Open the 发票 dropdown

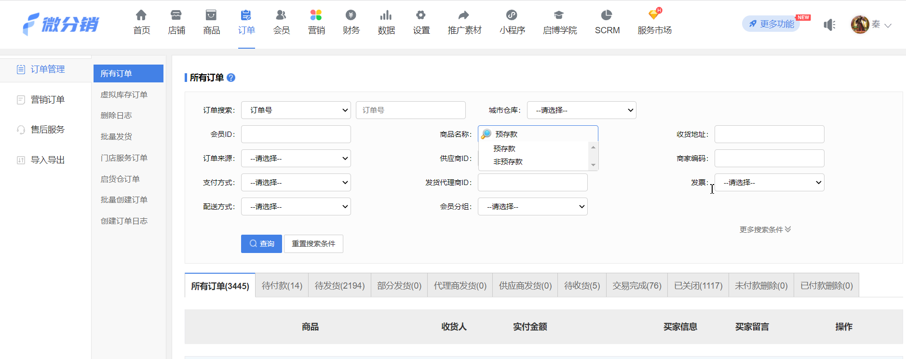(770, 183)
